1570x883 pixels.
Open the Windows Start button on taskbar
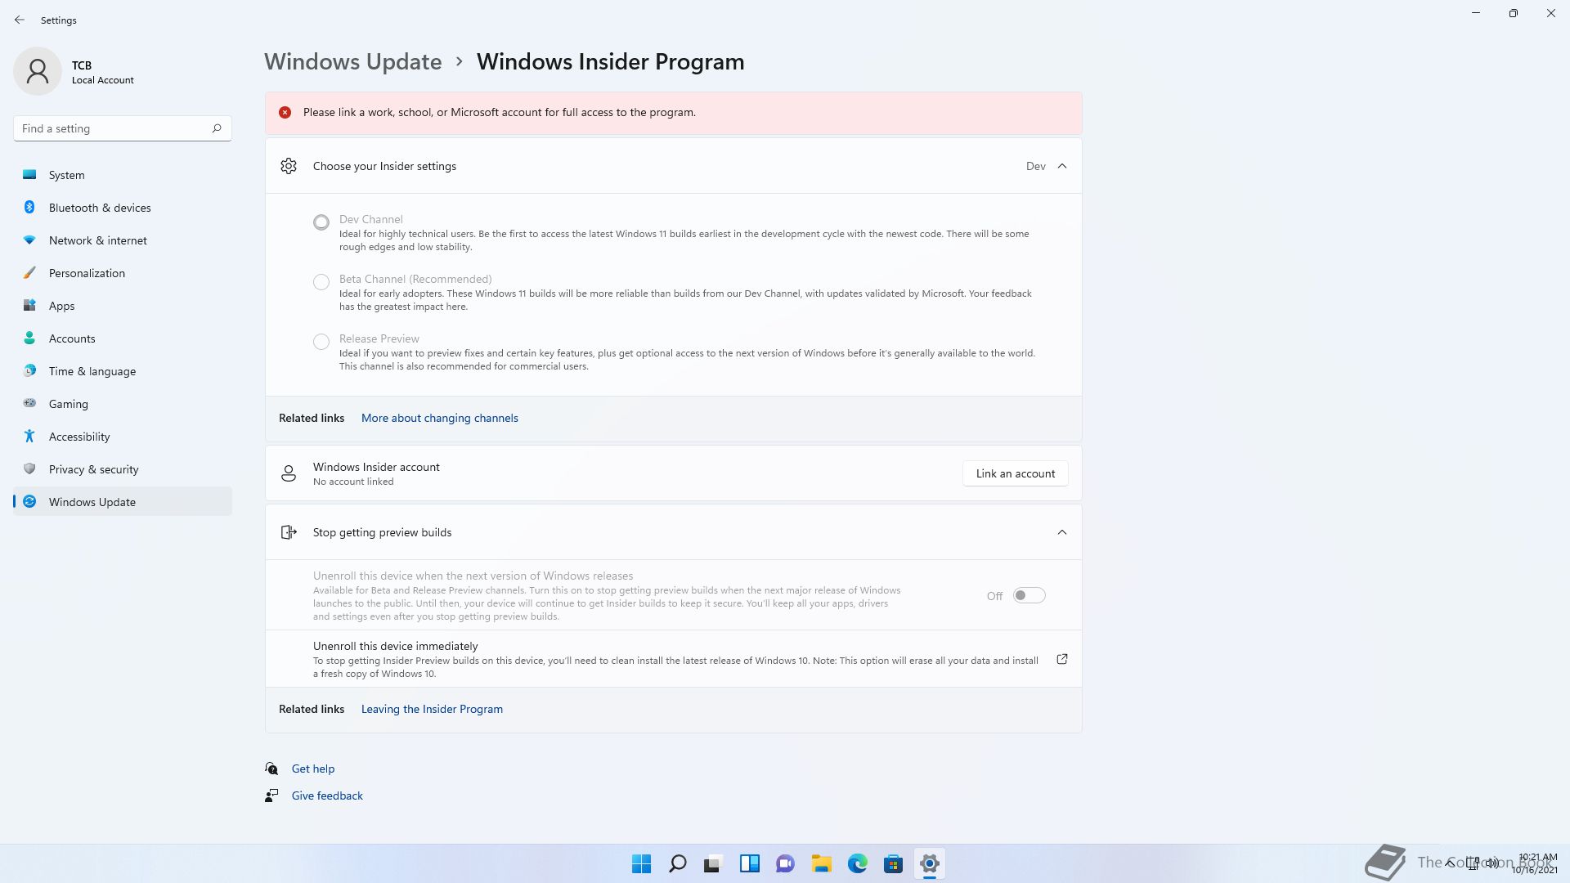(642, 863)
